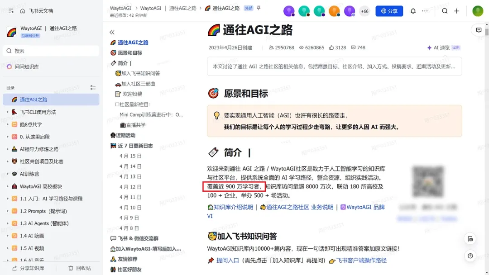This screenshot has width=489, height=275.
Task: Expand 飞书CLI使用方法 tree node
Action: [8, 112]
